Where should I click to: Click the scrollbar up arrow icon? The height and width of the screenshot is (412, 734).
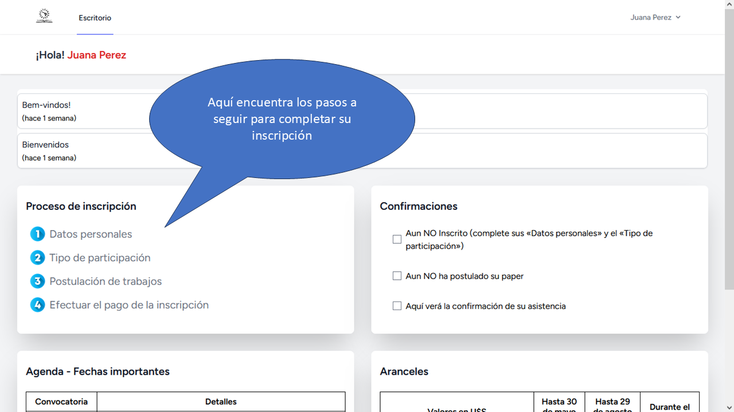(729, 5)
